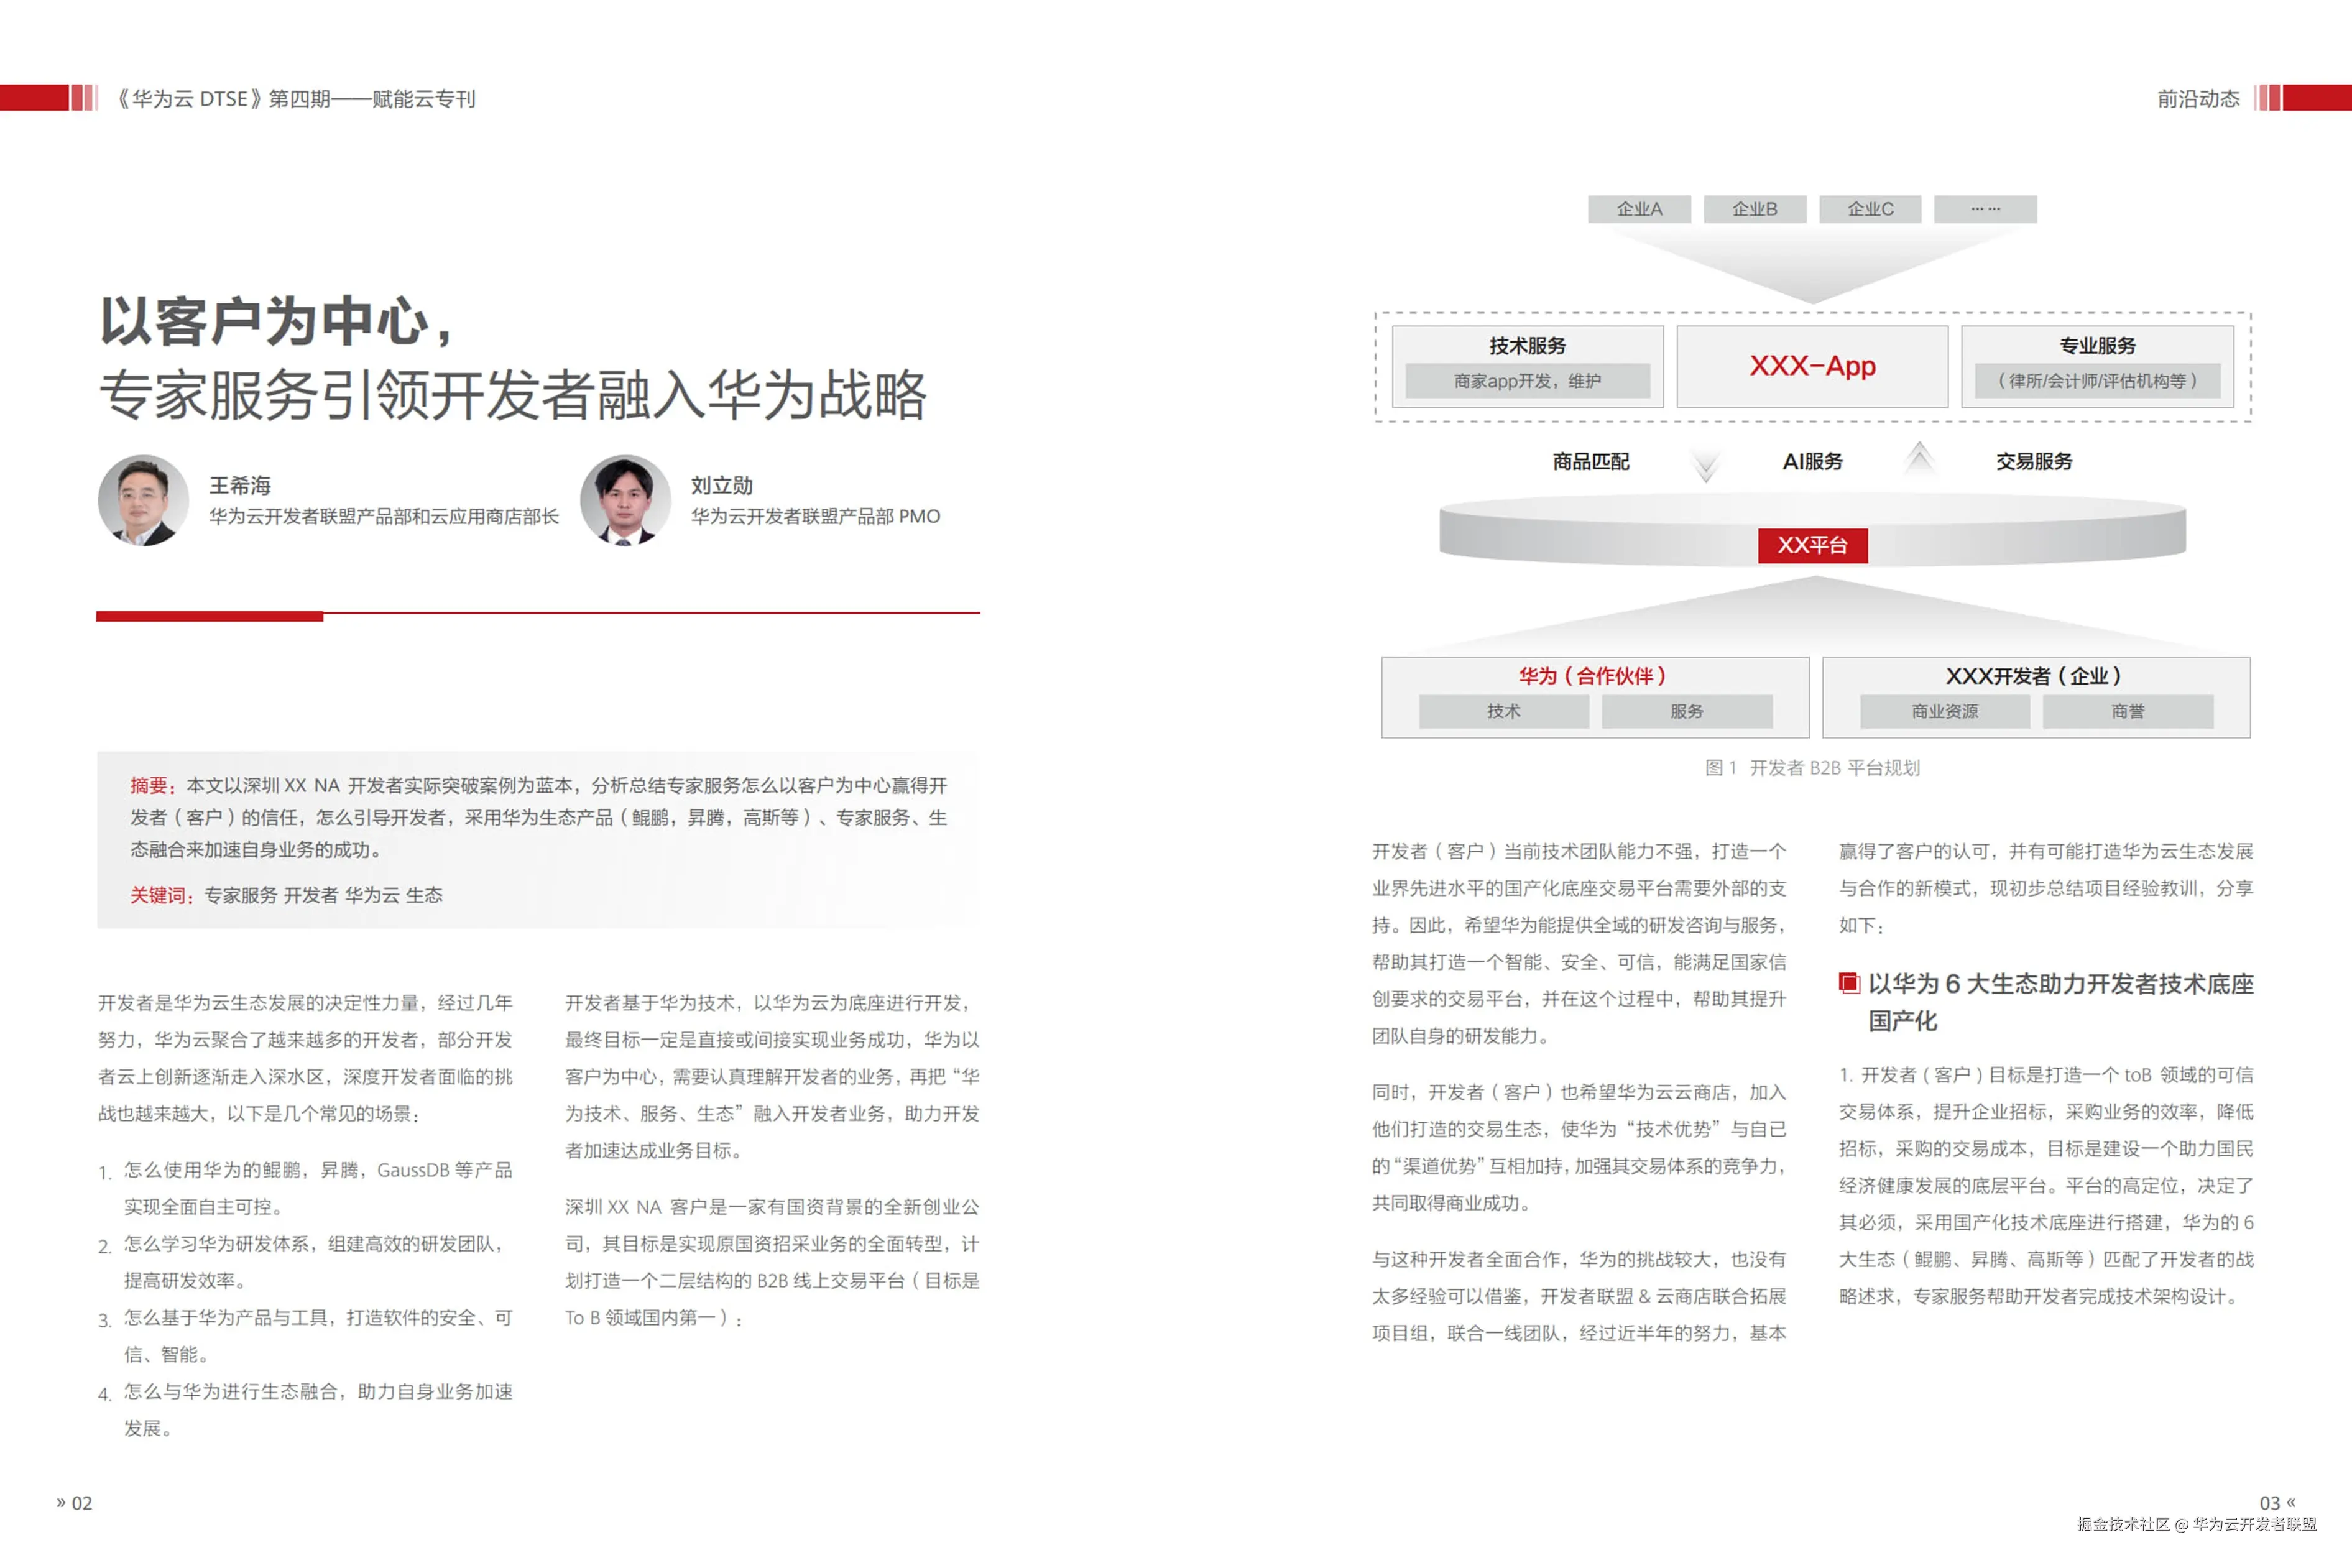Click the 企业C box at top
The width and height of the screenshot is (2352, 1568).
(x=1870, y=209)
